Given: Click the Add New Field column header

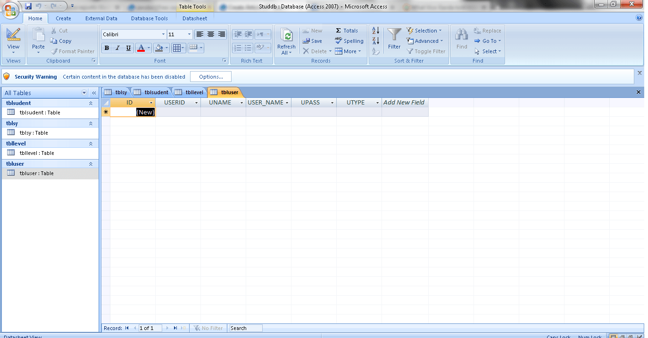Looking at the screenshot, I should 404,103.
